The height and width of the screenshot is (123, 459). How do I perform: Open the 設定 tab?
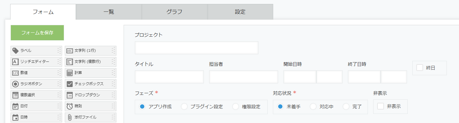point(240,12)
